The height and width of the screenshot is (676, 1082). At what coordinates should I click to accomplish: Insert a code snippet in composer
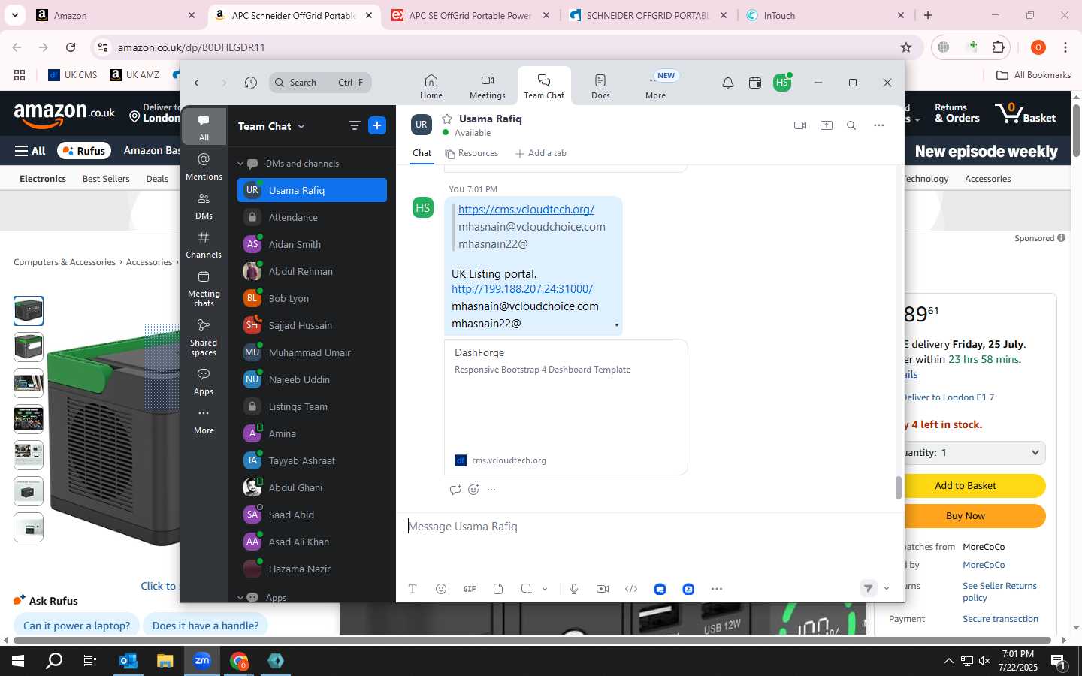tap(631, 589)
